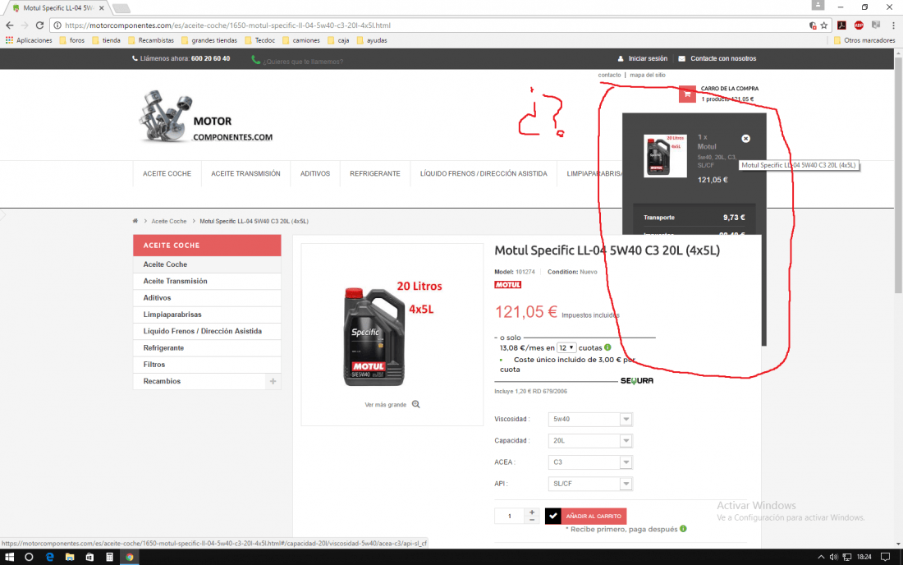Launch Edge from taskbar
Viewport: 903px width, 565px height.
(49, 557)
